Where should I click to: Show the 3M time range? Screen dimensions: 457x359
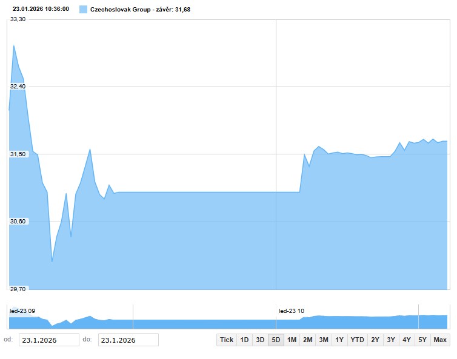[x=323, y=340]
